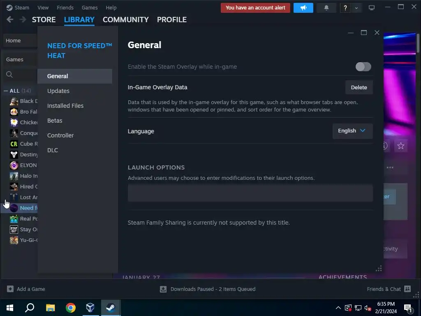Click the plus icon beside Add a Game
The height and width of the screenshot is (316, 421).
10,289
